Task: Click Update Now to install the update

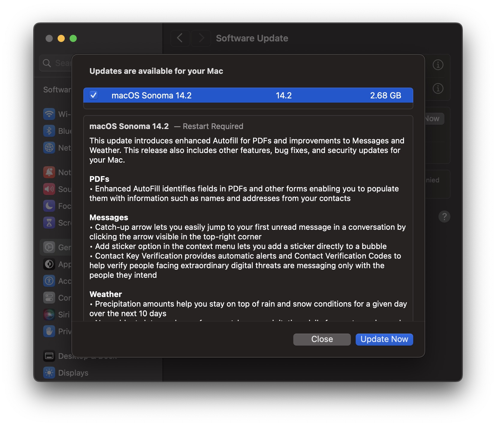Action: click(x=384, y=339)
